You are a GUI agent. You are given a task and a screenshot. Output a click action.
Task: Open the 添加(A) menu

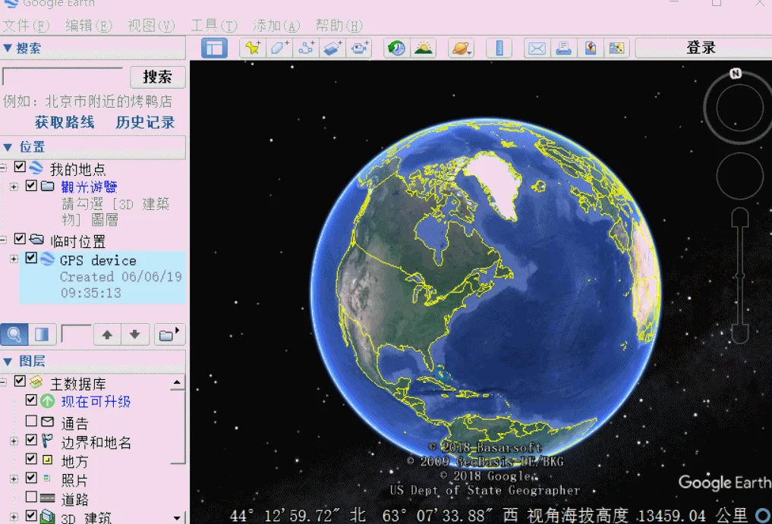pos(276,25)
